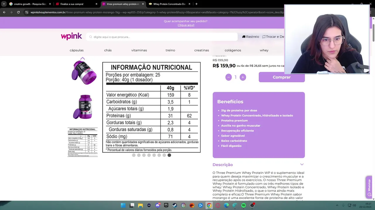
Task: Open the Trocar e Devolver link
Action: pos(273,37)
